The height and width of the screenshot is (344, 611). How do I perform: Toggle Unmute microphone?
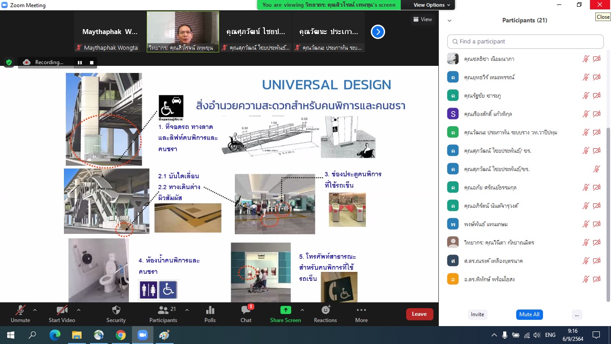(x=20, y=310)
